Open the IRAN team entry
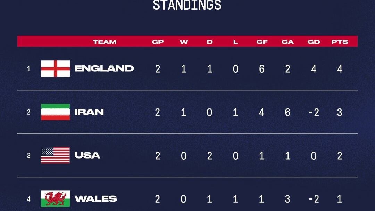The height and width of the screenshot is (211, 375). coord(89,112)
